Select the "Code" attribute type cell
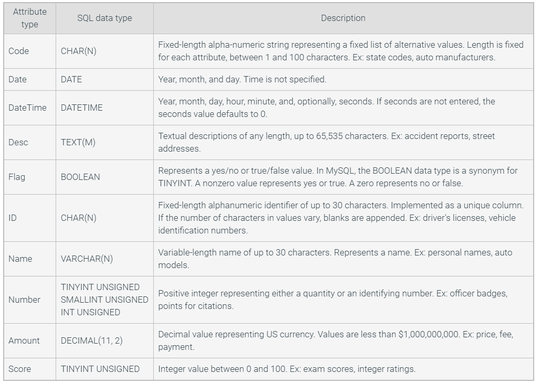541x384 pixels. coord(19,51)
